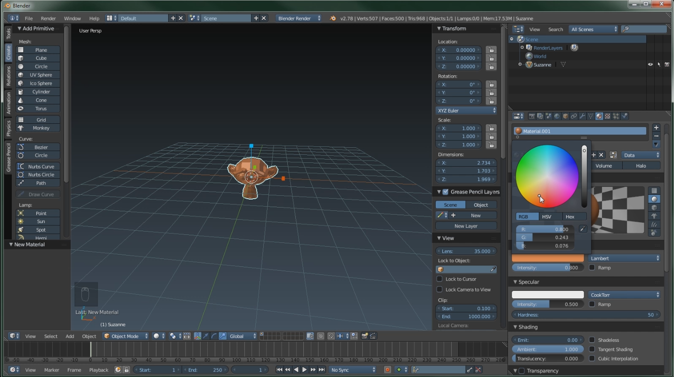Add a Torus mesh primitive
This screenshot has width=674, height=377.
[38, 108]
